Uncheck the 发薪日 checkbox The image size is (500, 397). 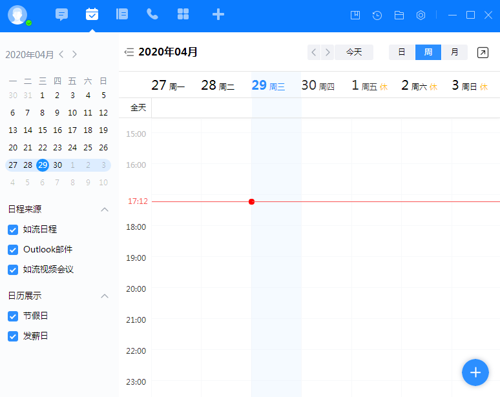pyautogui.click(x=13, y=336)
